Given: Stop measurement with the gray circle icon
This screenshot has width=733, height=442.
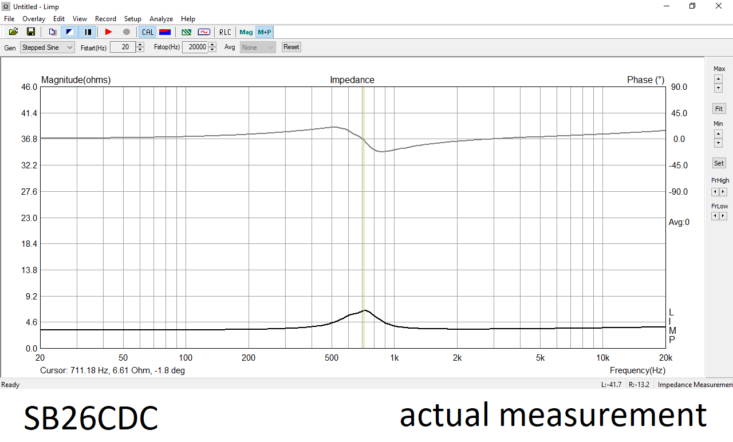Looking at the screenshot, I should point(127,32).
